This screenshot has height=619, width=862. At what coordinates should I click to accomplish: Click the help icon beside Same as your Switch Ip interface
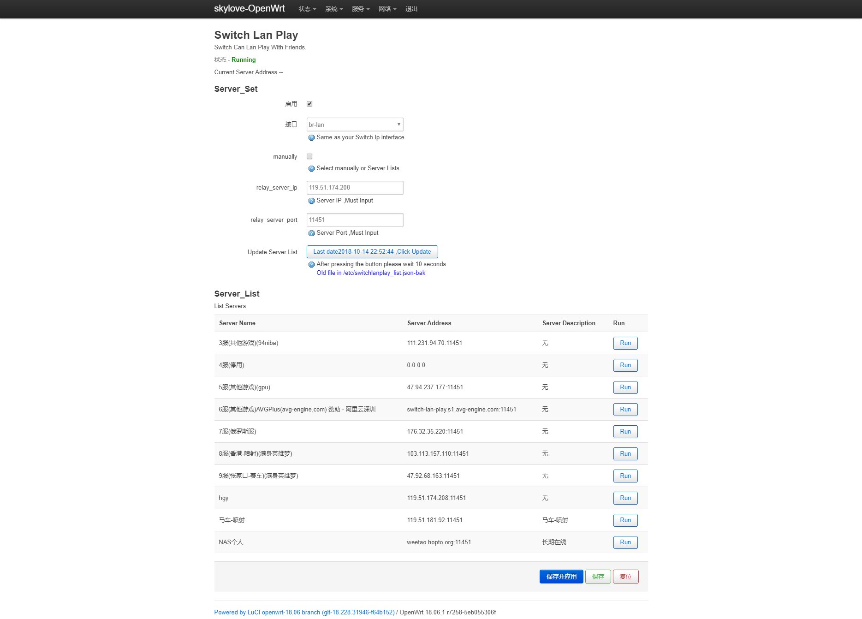[x=311, y=137]
